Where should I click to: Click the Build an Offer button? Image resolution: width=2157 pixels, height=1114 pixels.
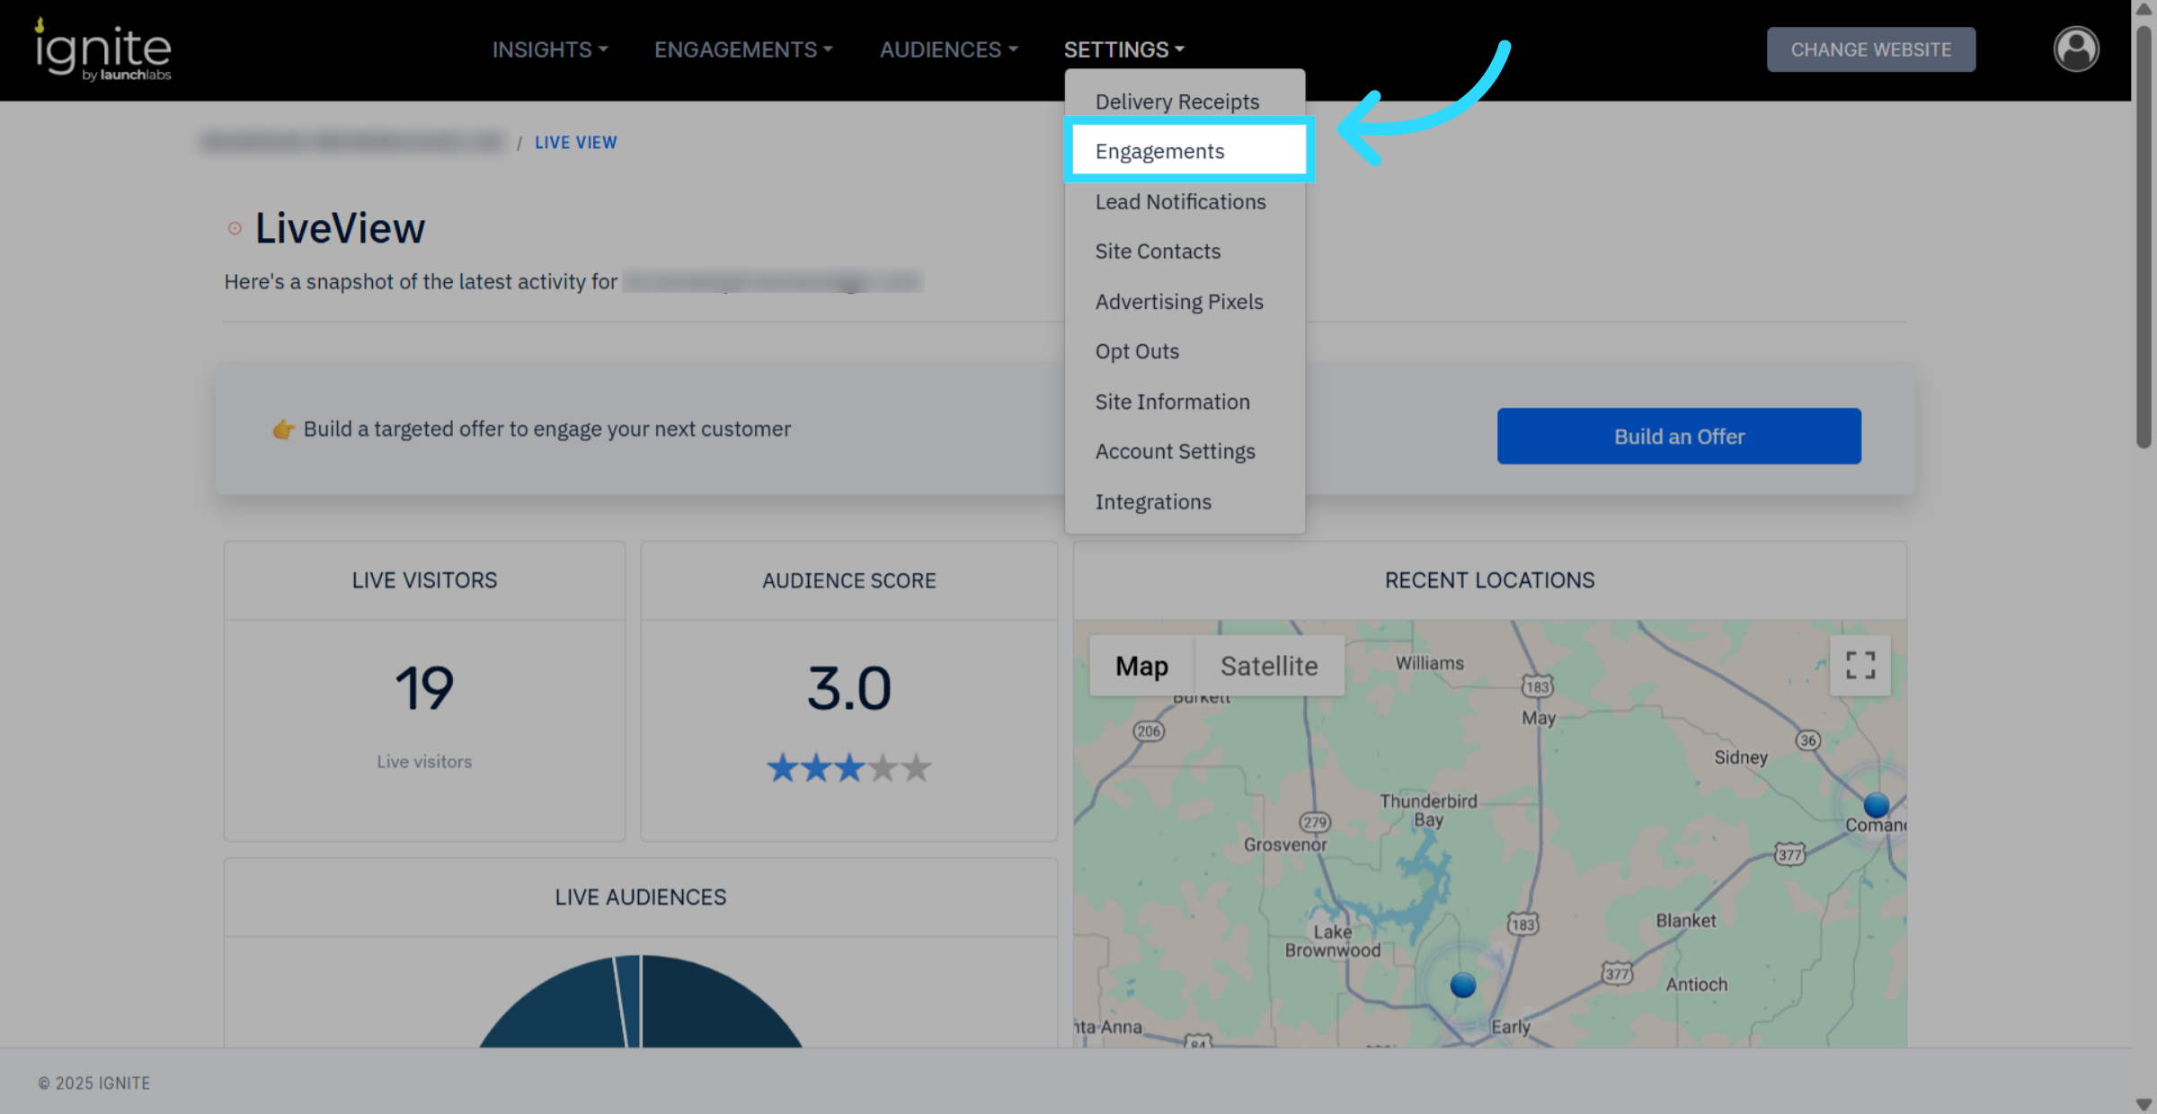tap(1678, 437)
